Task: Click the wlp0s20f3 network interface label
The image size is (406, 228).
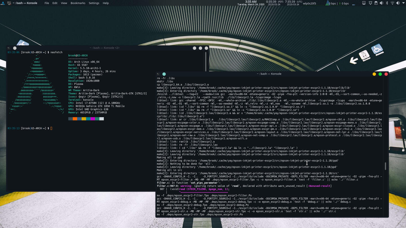Action: coord(309,3)
